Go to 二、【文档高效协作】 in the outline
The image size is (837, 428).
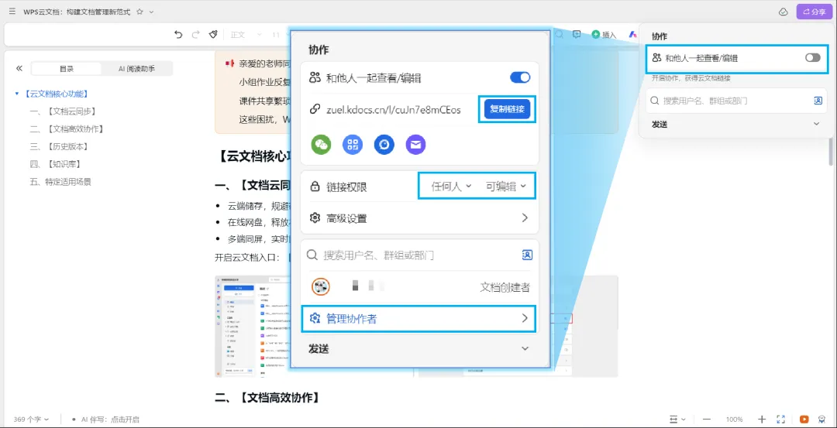coord(67,129)
